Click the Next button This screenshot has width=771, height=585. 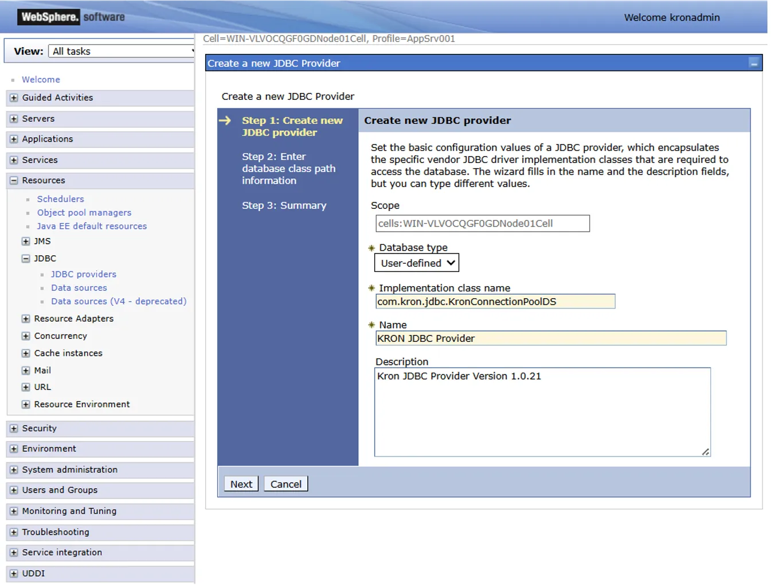click(241, 484)
